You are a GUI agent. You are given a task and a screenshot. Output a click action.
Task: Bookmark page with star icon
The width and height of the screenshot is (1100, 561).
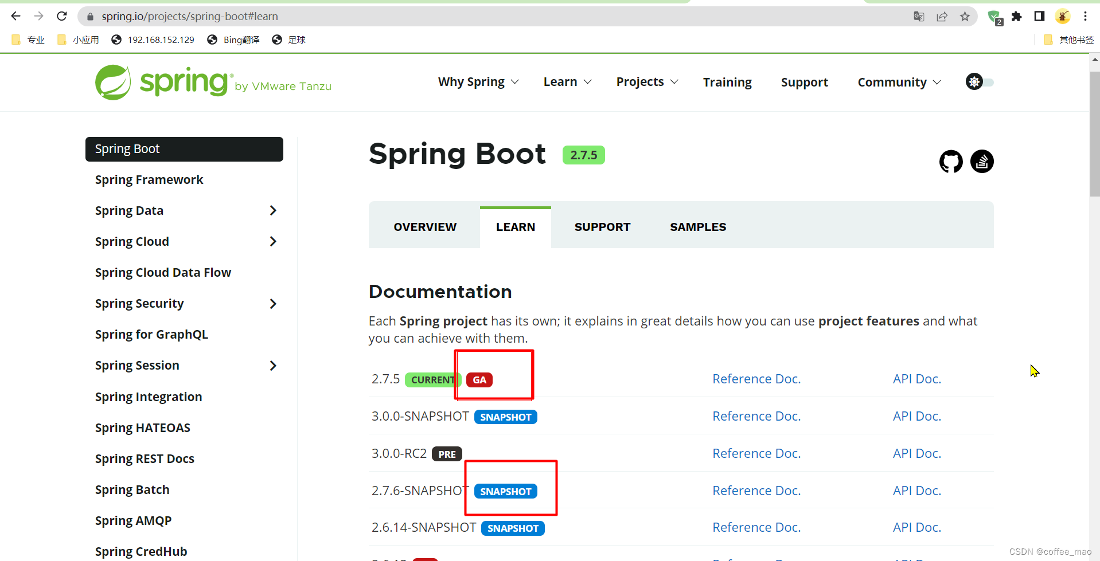point(965,17)
